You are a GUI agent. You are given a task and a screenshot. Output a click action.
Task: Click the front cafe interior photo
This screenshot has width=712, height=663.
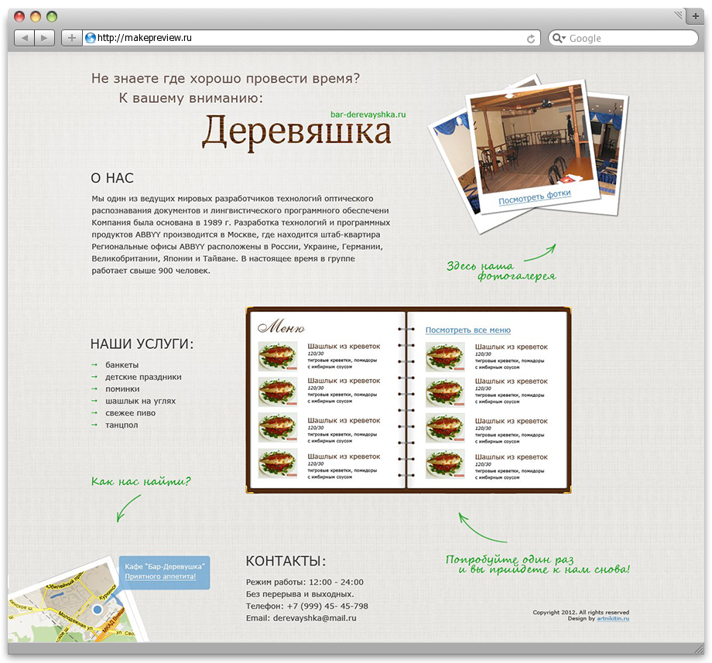[531, 142]
